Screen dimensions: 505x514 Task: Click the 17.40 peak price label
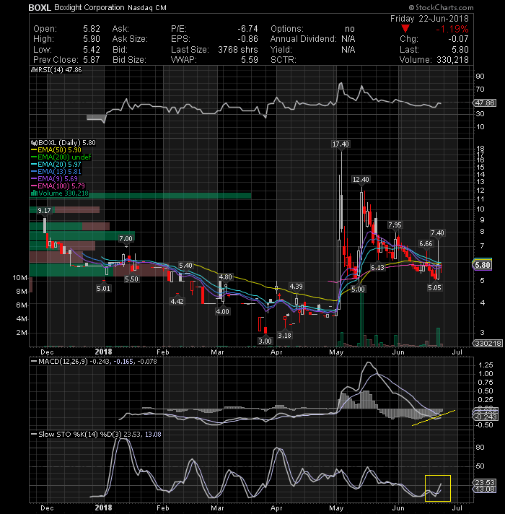pos(341,144)
